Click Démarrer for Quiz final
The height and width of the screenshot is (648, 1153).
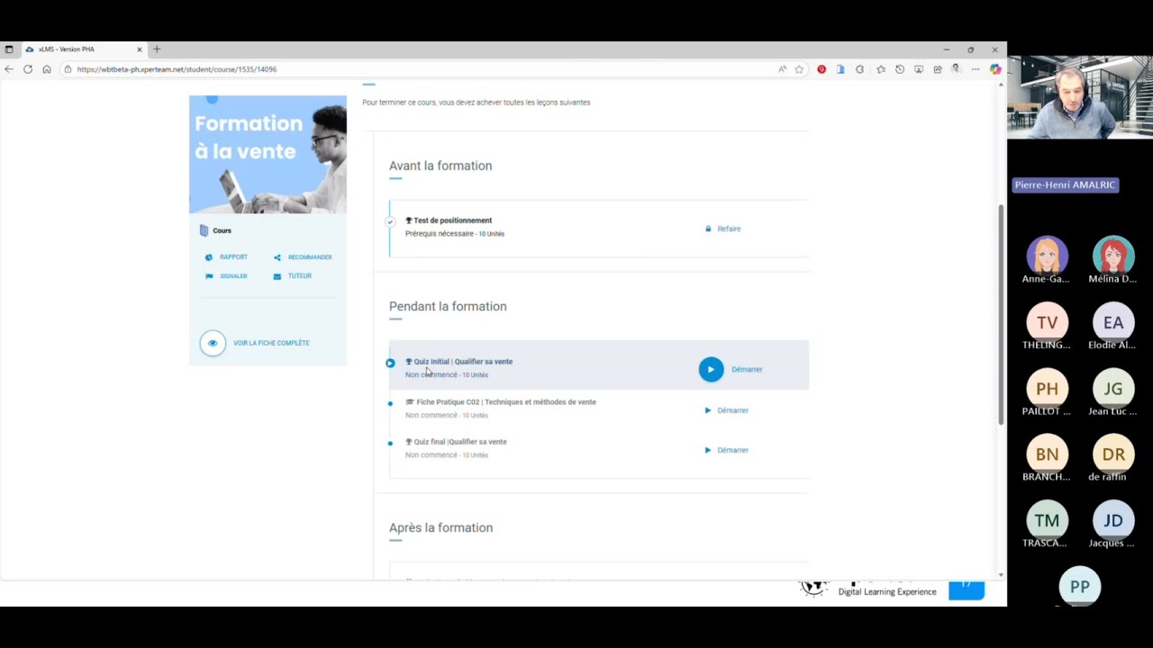[x=732, y=450]
